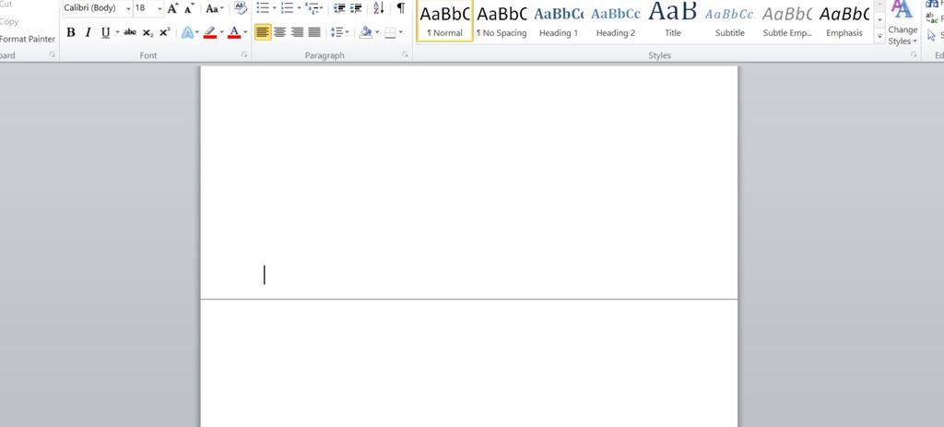The width and height of the screenshot is (944, 427).
Task: Apply the Heading 2 style
Action: pyautogui.click(x=616, y=21)
